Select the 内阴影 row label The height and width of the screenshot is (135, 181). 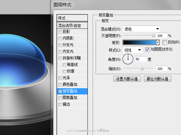[x=68, y=38]
